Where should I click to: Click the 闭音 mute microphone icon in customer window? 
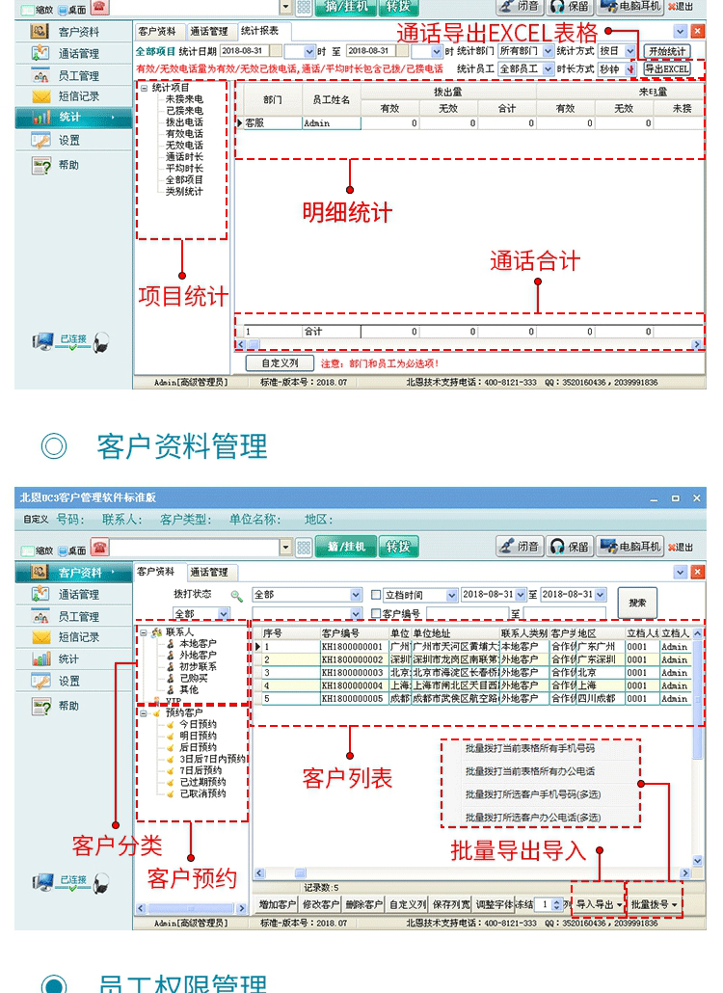[508, 547]
